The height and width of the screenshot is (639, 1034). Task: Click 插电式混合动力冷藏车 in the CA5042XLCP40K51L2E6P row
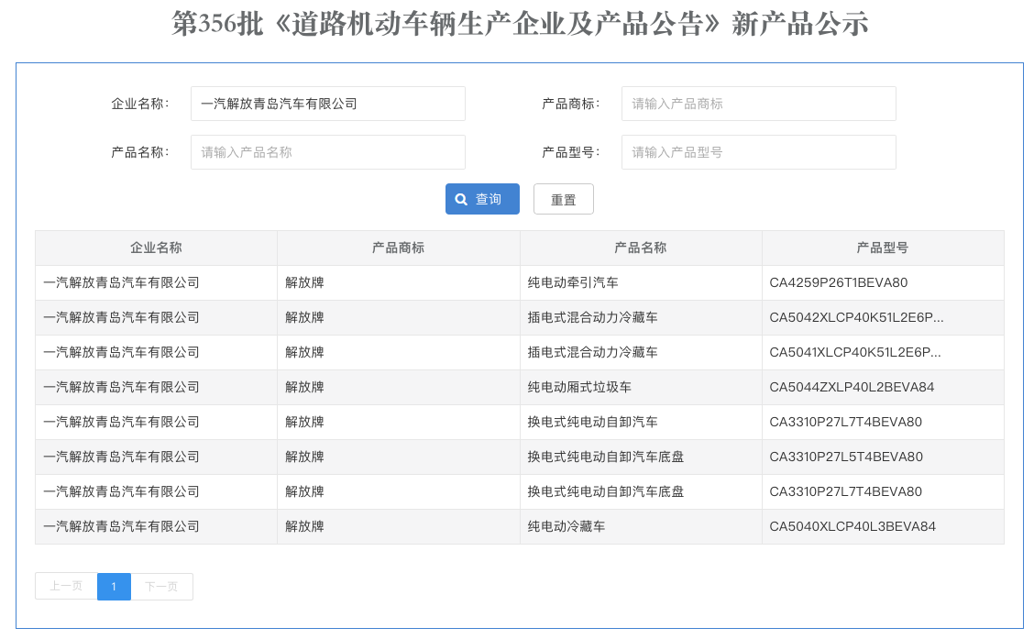pos(592,318)
